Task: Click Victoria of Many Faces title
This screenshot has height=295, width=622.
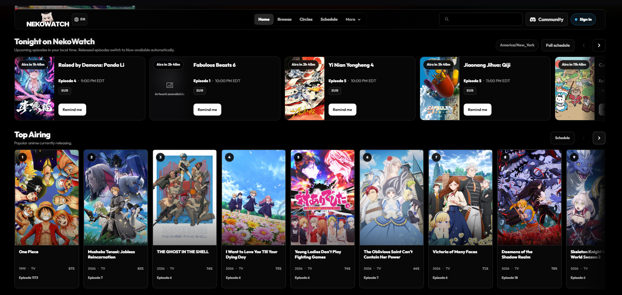Action: 455,252
